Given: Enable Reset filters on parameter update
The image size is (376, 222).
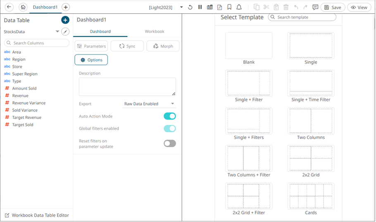Looking at the screenshot, I should 169,143.
